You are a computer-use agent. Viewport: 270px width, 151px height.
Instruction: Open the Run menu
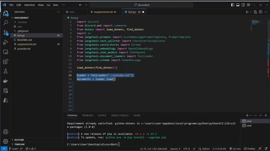click(56, 5)
